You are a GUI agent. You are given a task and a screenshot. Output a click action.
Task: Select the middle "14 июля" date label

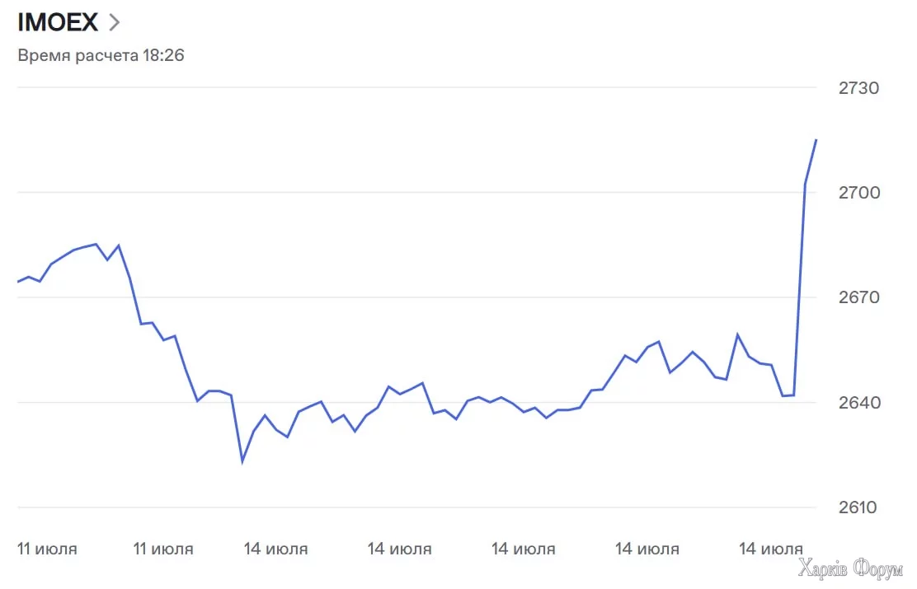pyautogui.click(x=523, y=549)
